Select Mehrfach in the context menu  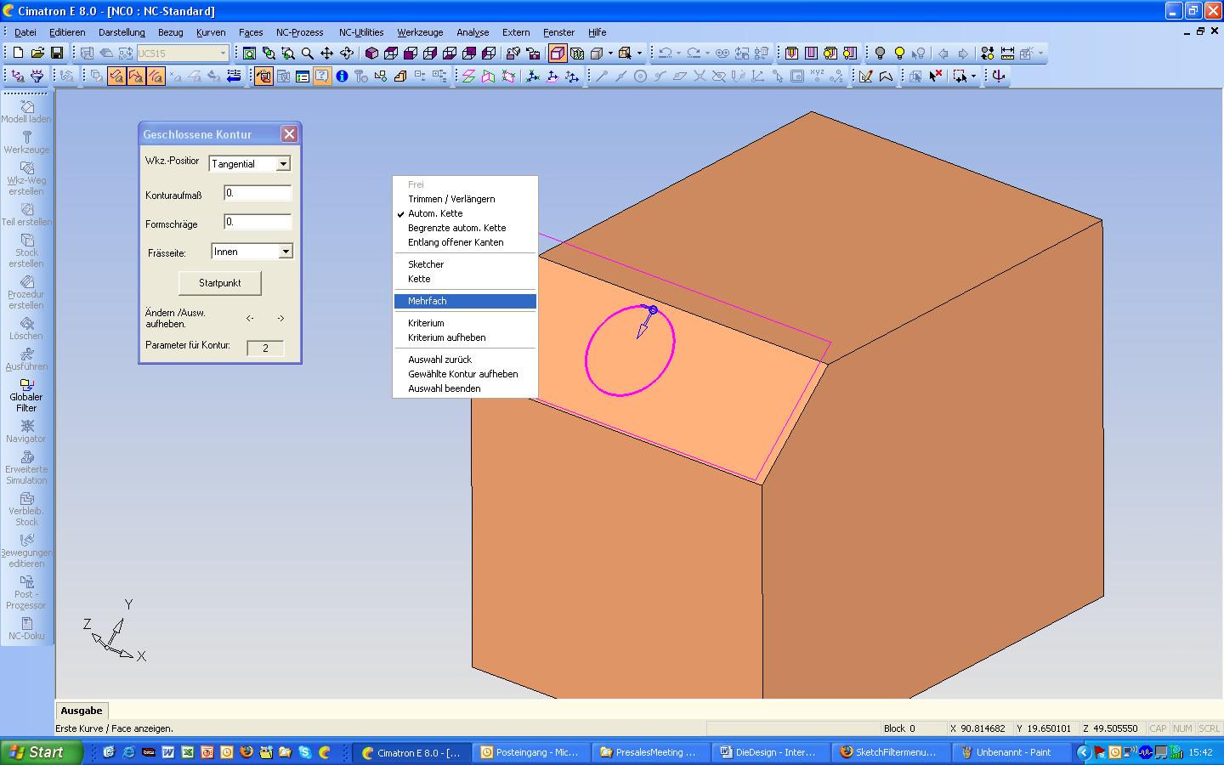(465, 301)
